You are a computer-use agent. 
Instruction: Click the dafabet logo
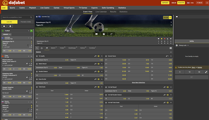coord(14,3)
